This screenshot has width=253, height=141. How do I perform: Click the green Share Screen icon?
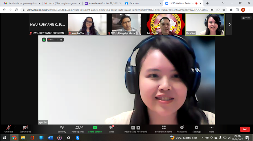[95, 128]
